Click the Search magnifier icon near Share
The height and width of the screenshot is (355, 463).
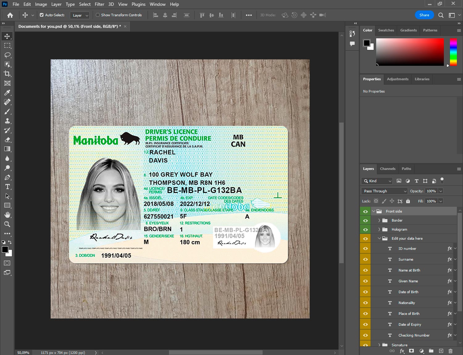(441, 15)
